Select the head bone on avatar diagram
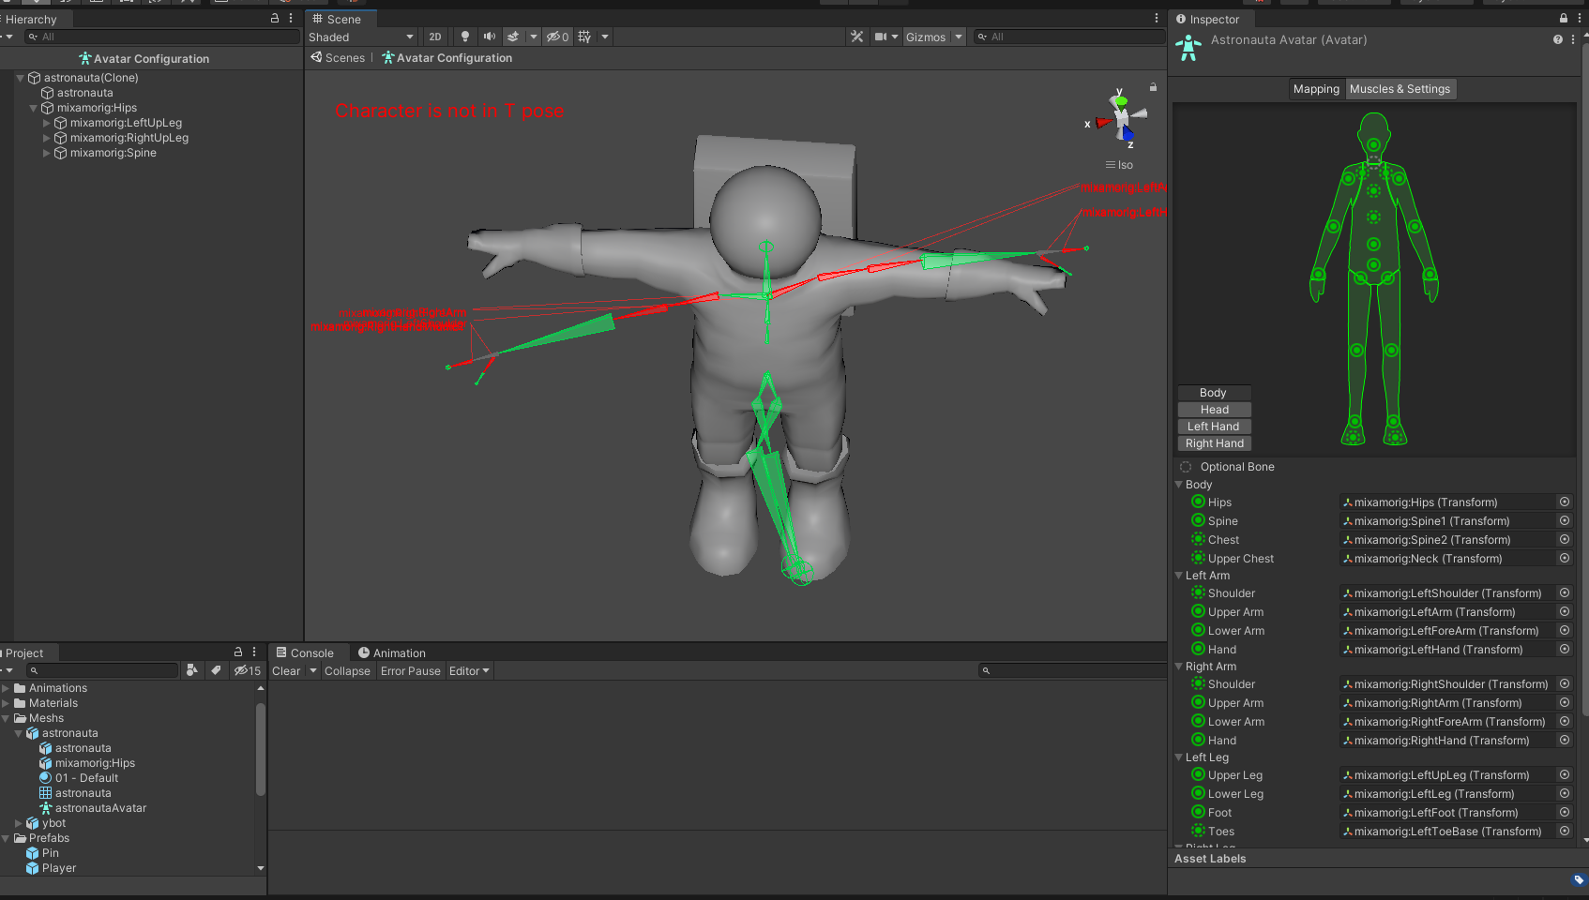 (x=1373, y=145)
